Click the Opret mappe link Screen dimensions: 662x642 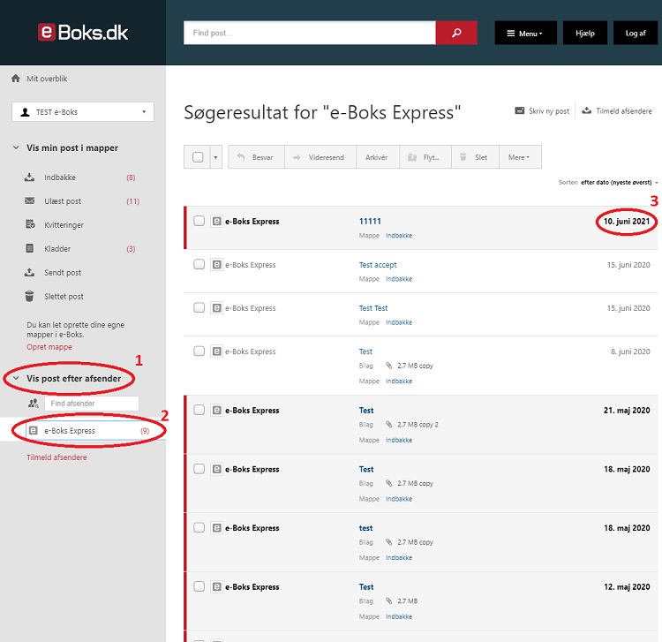click(x=49, y=347)
